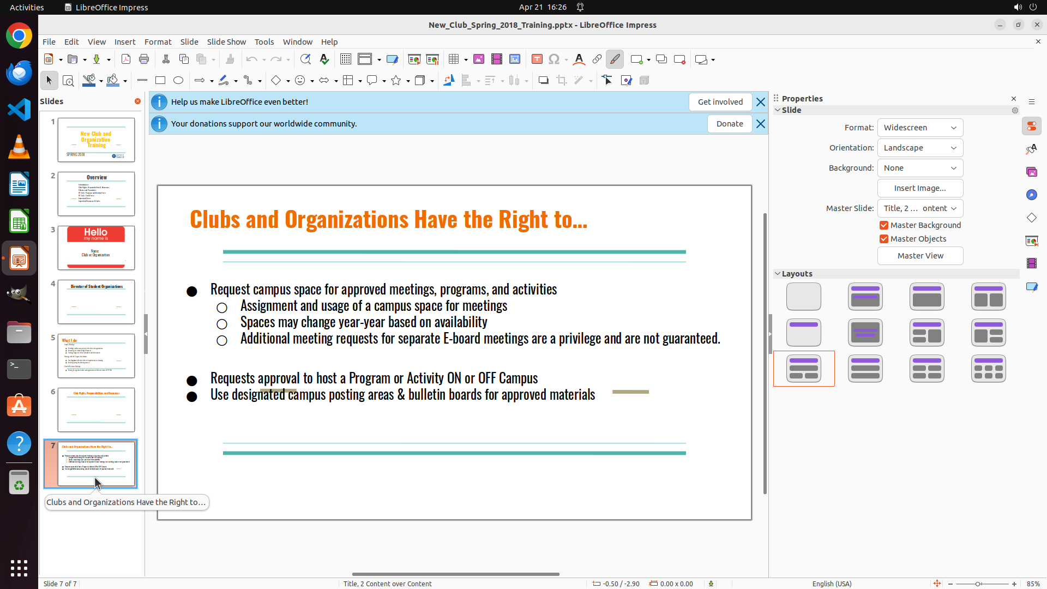Select the Ellipse shape tool
Image resolution: width=1047 pixels, height=589 pixels.
click(178, 81)
